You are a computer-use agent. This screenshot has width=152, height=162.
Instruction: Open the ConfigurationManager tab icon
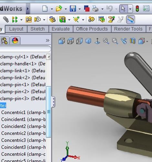[5, 40]
